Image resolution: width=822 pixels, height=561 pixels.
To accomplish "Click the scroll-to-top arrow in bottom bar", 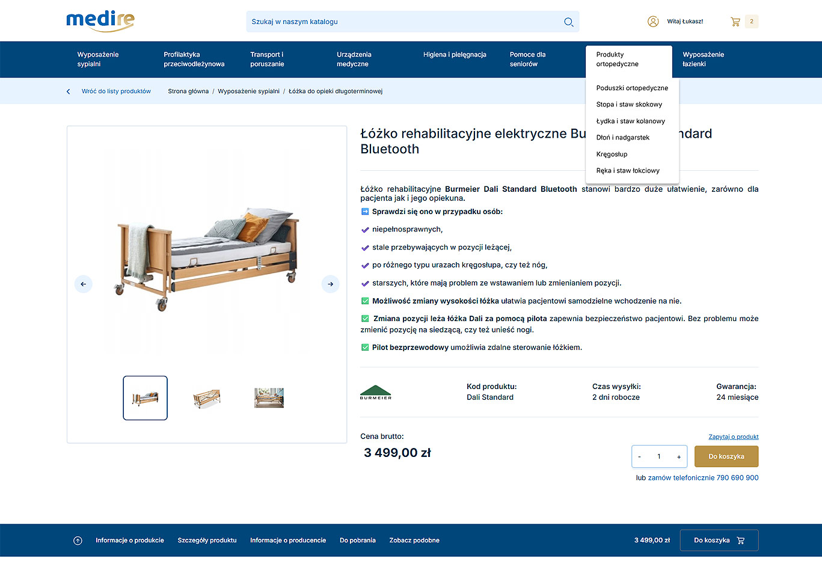I will (78, 541).
